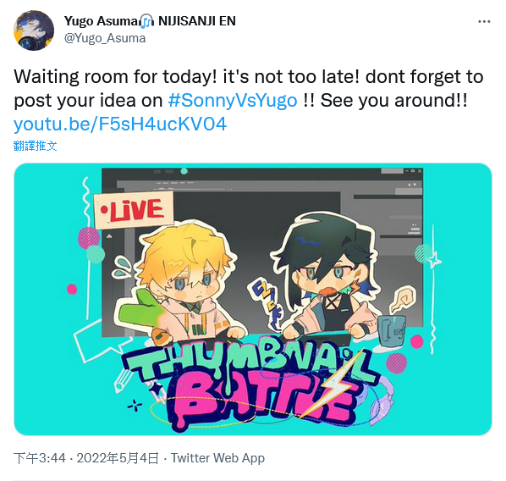Viewport: 506px width, 481px height.
Task: Click the 2022年5月4日 date text
Action: pyautogui.click(x=118, y=458)
